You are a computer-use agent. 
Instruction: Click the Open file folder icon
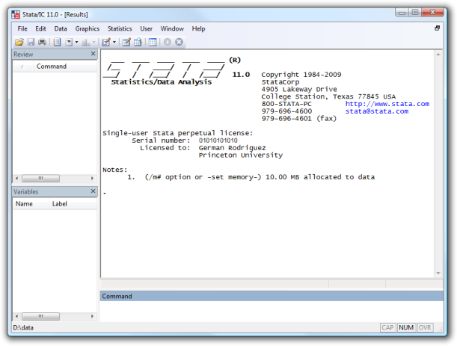tap(19, 43)
